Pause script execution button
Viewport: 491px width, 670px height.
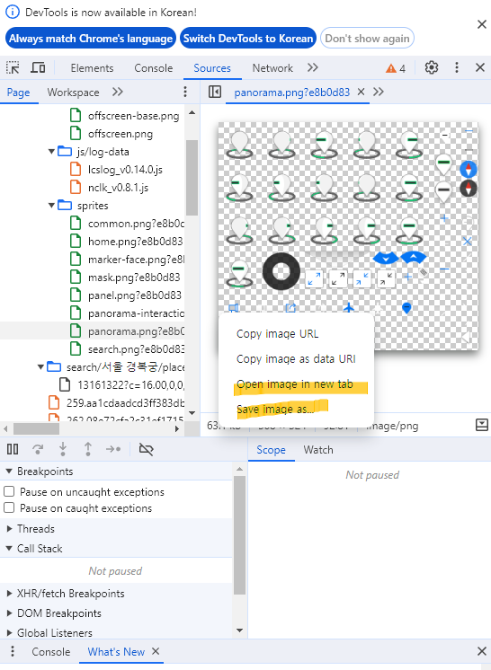click(13, 449)
